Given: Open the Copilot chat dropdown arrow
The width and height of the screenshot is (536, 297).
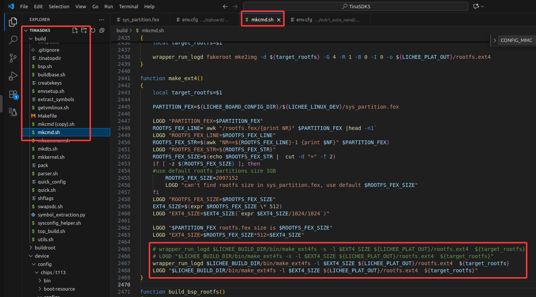Looking at the screenshot, I should tap(482, 6).
